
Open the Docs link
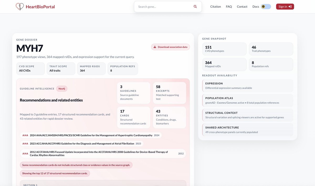(x=256, y=7)
